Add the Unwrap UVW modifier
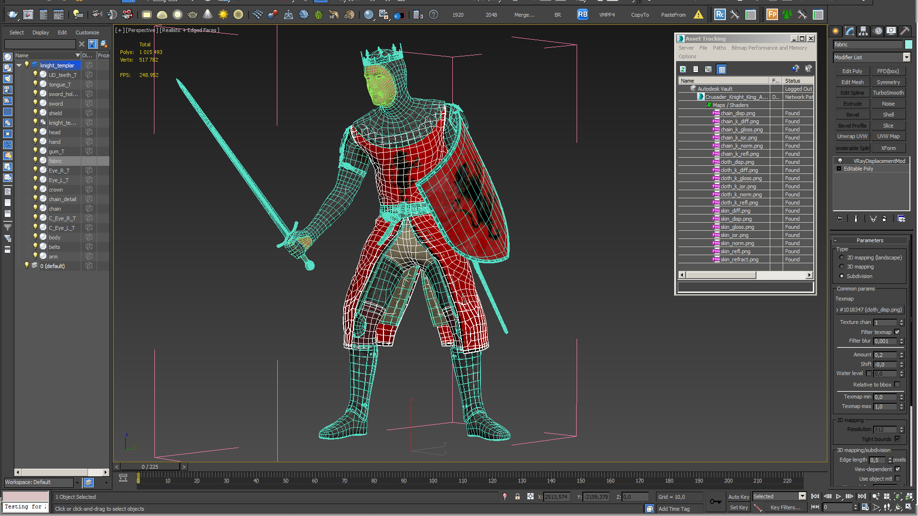918x516 pixels. tap(852, 136)
